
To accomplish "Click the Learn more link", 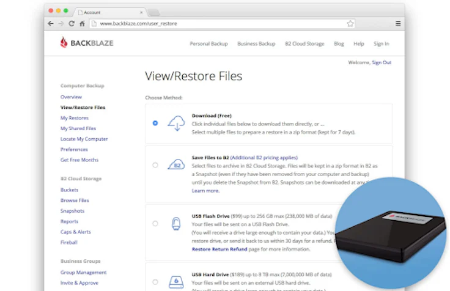I will (x=205, y=191).
